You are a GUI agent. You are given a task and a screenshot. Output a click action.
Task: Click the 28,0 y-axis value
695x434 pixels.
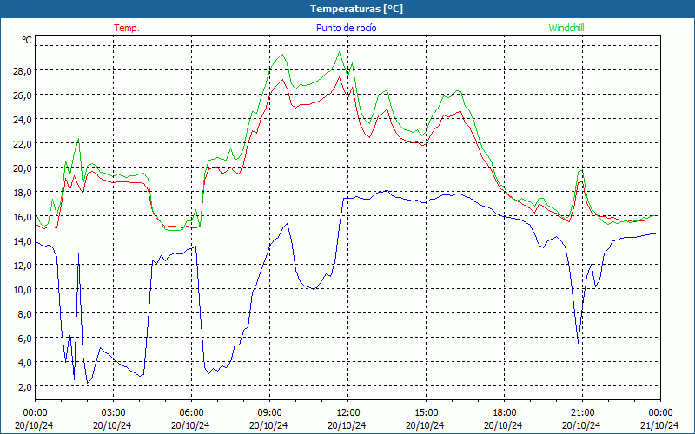pos(23,71)
